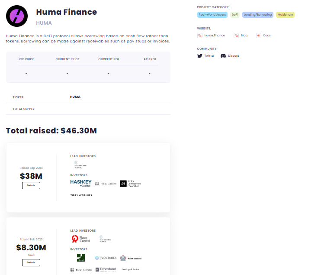
Task: Select the Lending/Borrowing category tag
Action: [258, 15]
